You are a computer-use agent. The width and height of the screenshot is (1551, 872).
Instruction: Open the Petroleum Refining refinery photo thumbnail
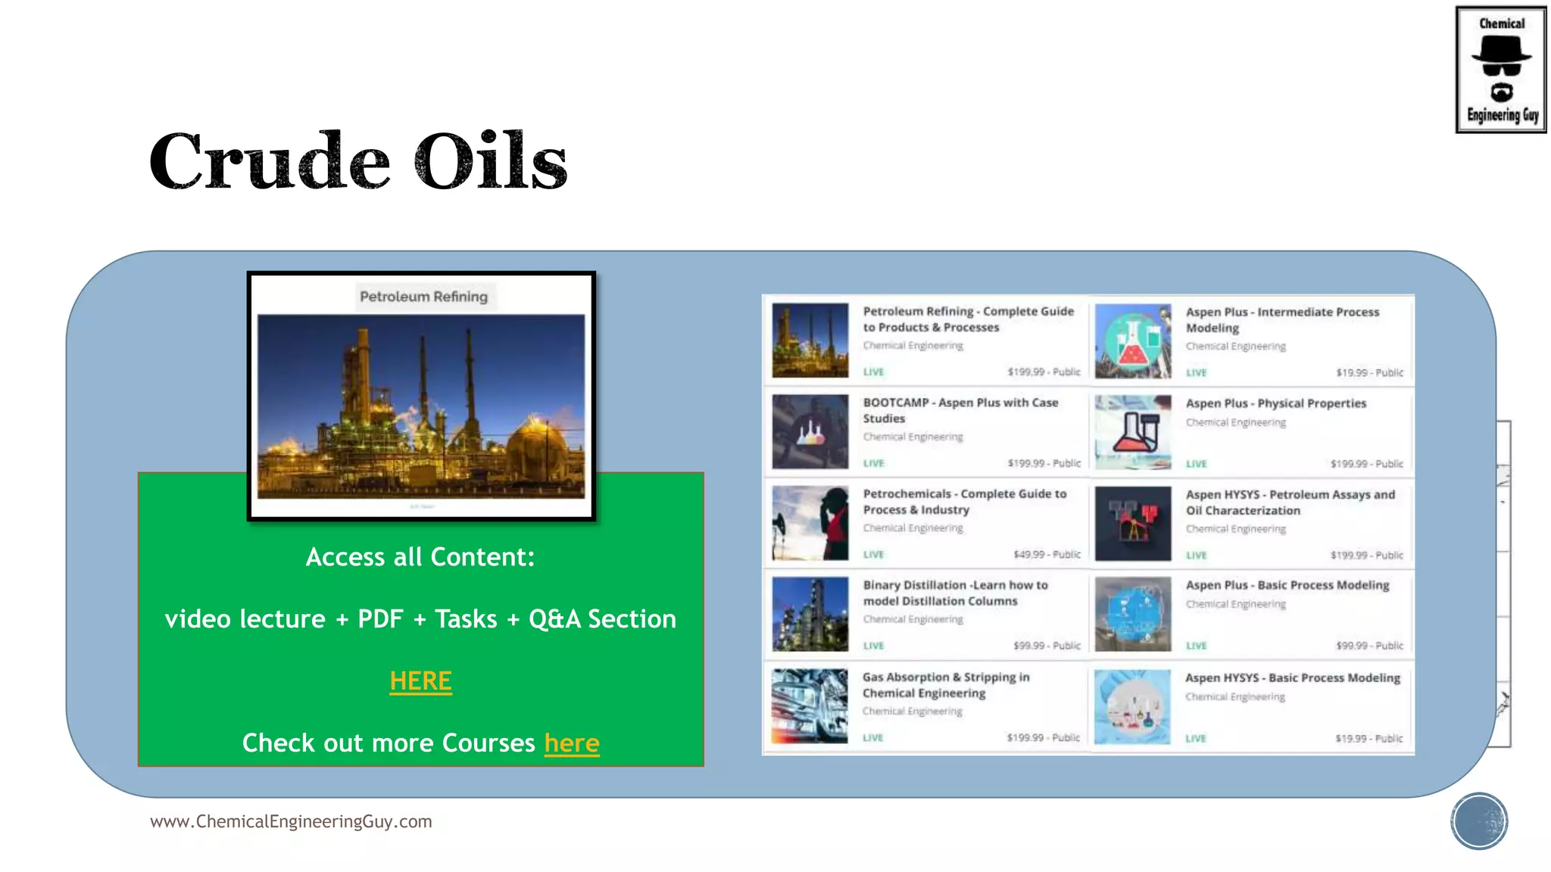pos(421,407)
